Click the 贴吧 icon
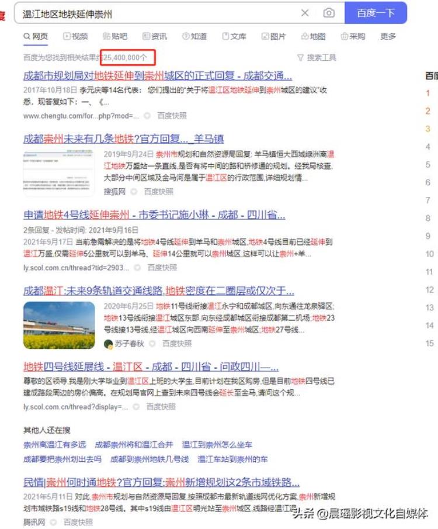 pyautogui.click(x=106, y=36)
